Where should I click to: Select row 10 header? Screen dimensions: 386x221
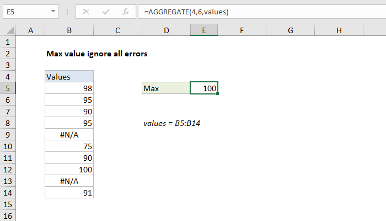point(8,146)
